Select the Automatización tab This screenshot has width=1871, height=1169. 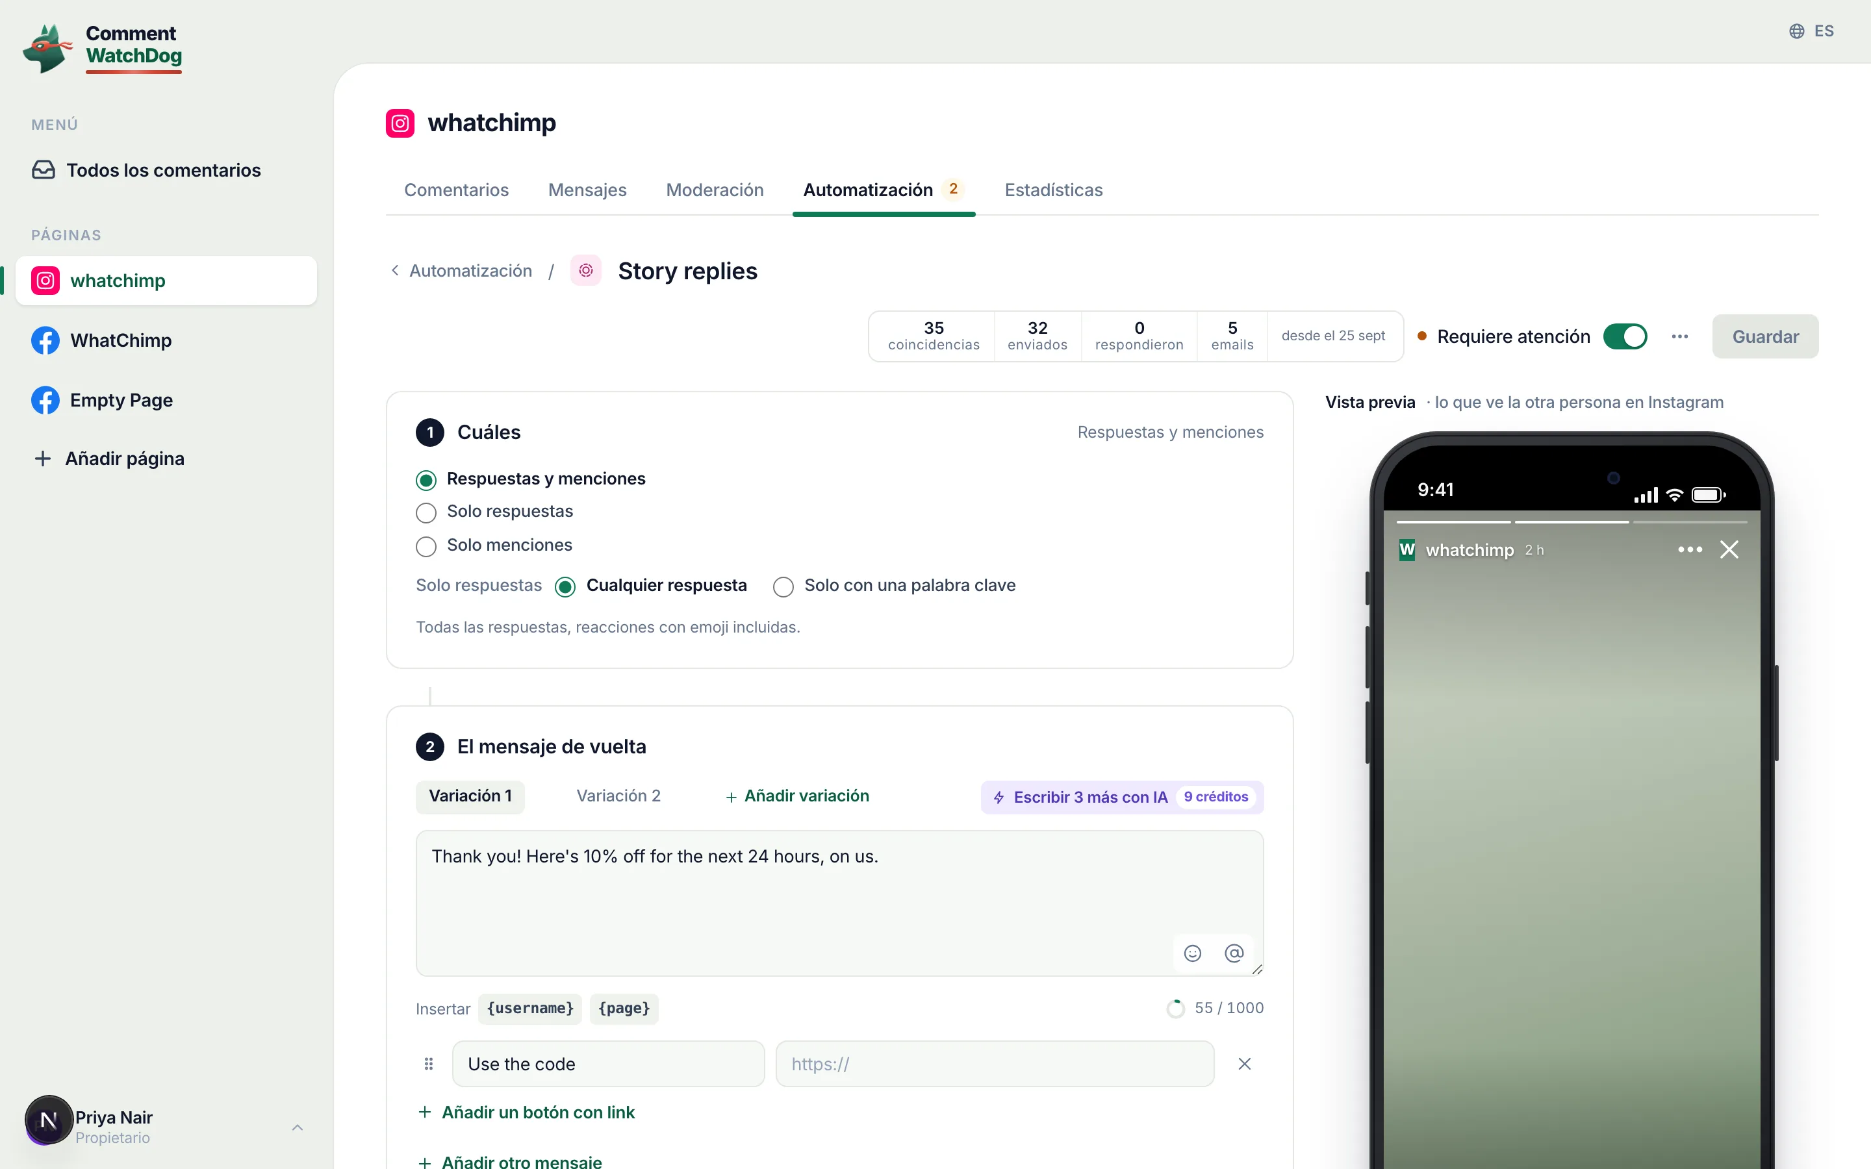884,190
